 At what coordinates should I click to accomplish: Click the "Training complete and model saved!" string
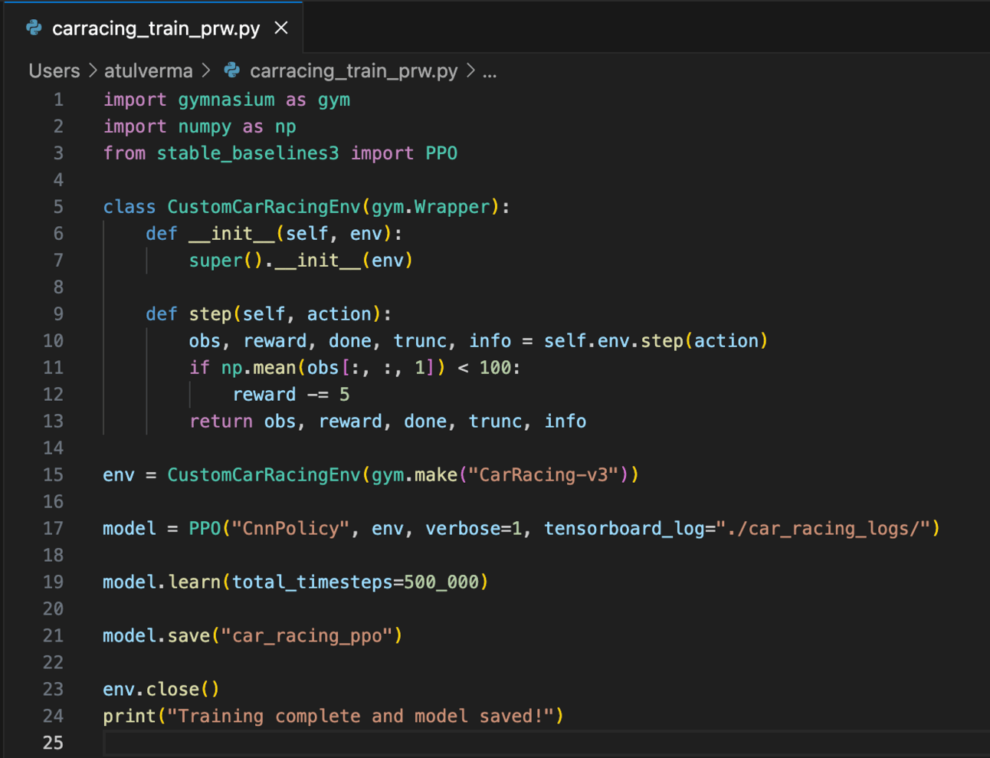(x=360, y=717)
